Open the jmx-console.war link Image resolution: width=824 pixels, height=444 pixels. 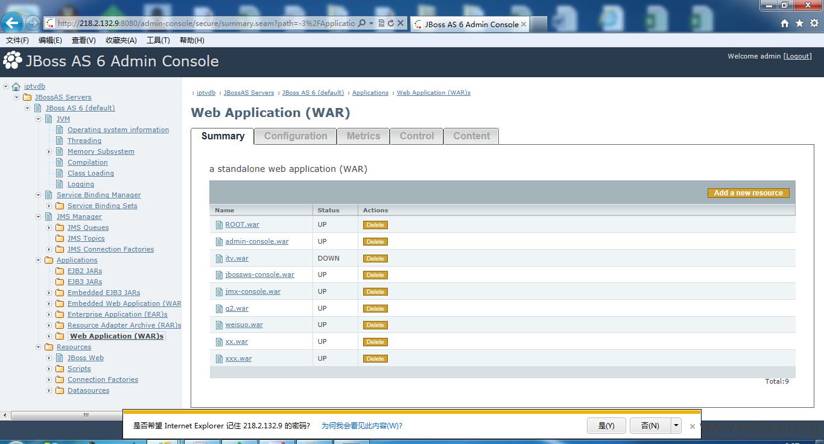click(x=253, y=292)
